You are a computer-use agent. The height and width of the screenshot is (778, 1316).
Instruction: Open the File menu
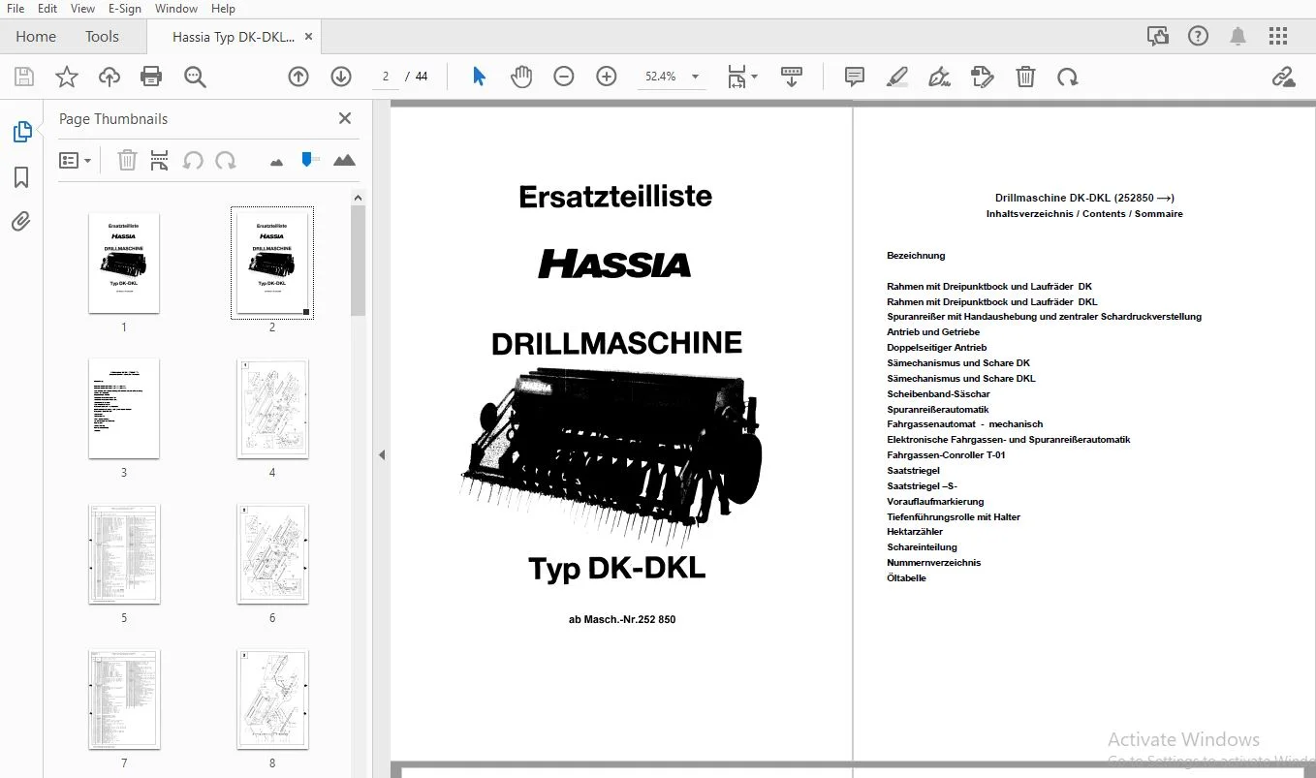[x=16, y=9]
